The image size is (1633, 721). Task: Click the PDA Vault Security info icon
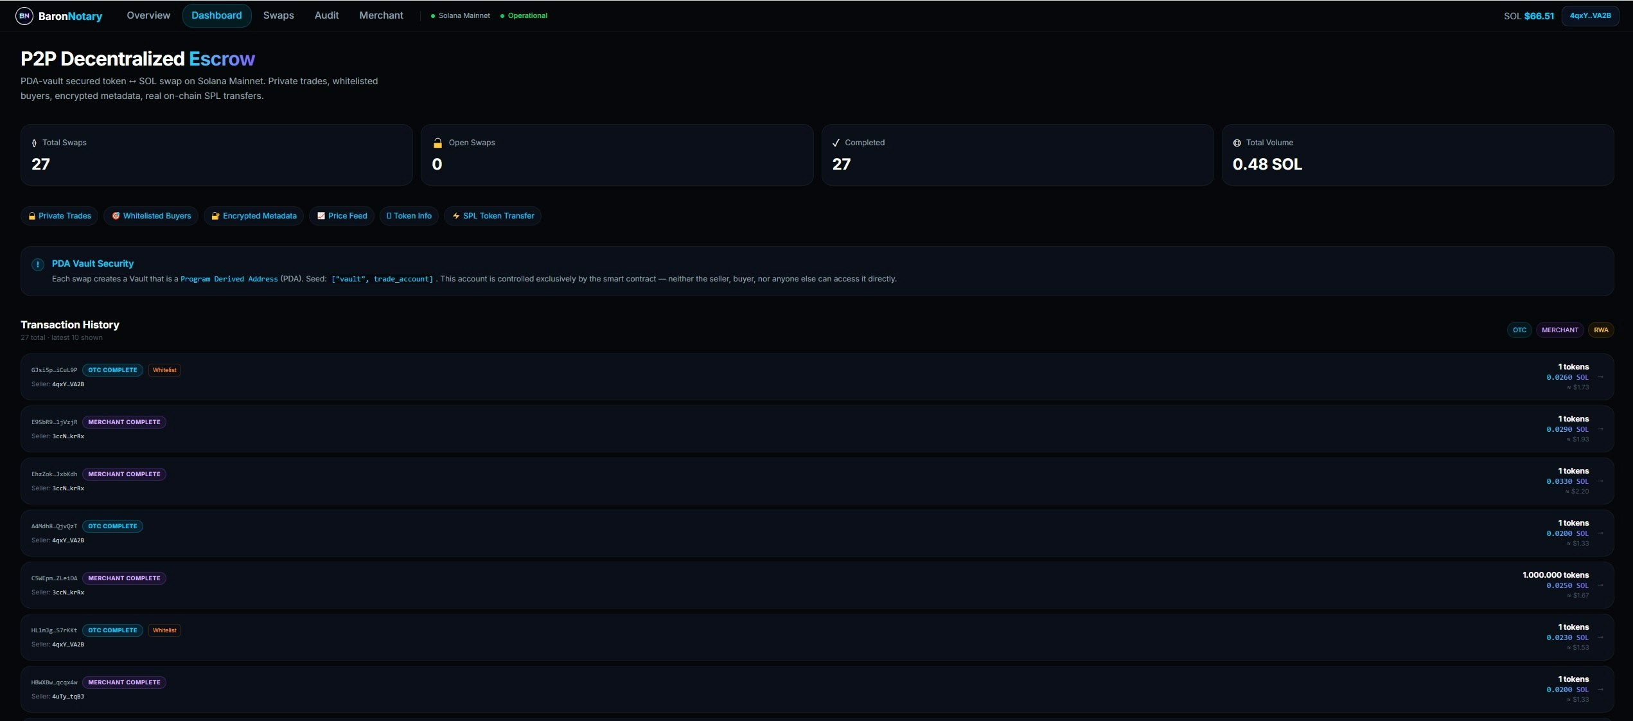(x=38, y=264)
